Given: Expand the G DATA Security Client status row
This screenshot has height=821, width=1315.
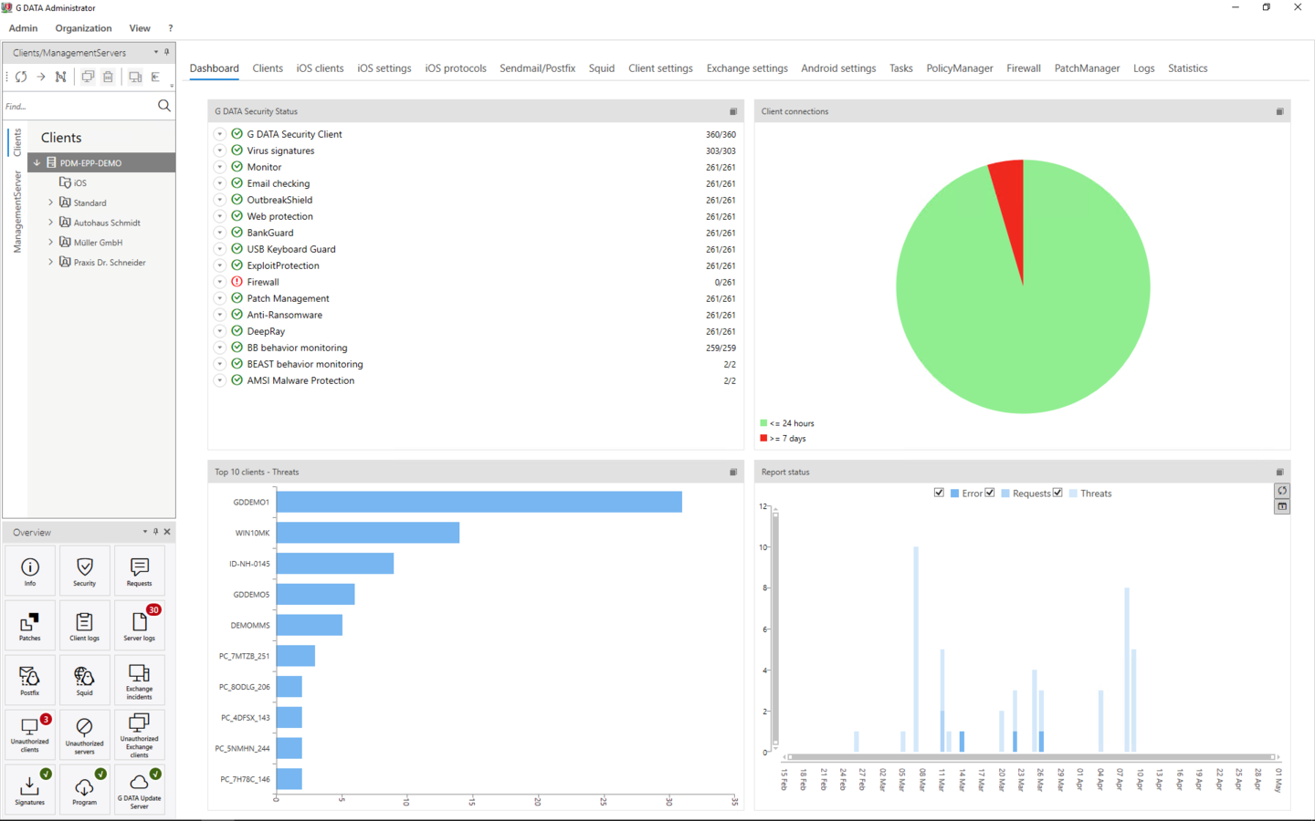Looking at the screenshot, I should tap(220, 134).
